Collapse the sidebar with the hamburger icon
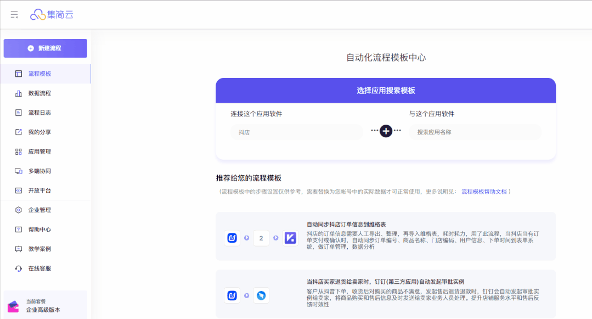 coord(14,15)
